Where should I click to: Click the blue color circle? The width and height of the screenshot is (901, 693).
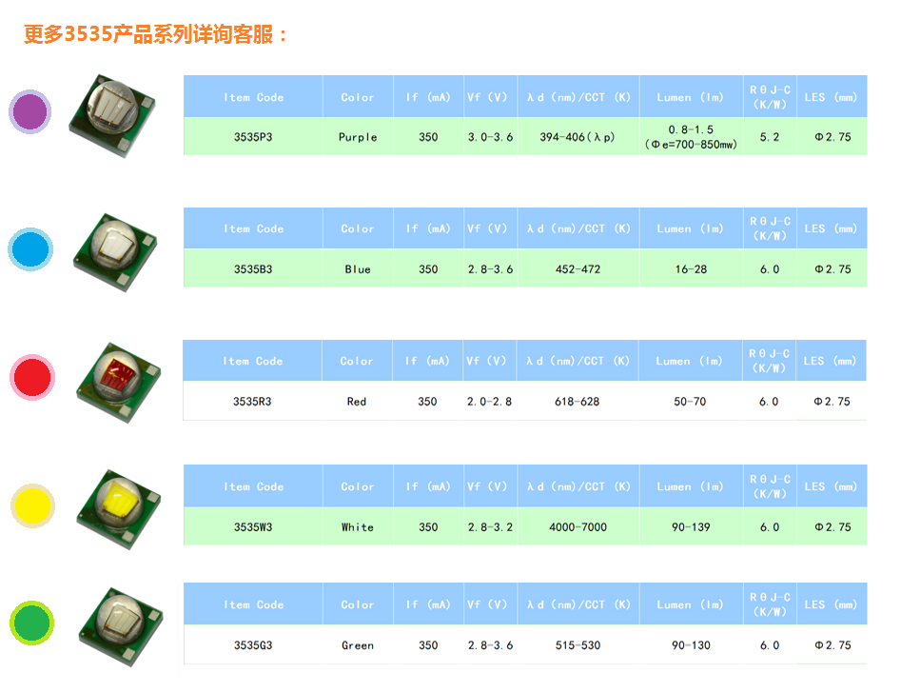coord(30,249)
